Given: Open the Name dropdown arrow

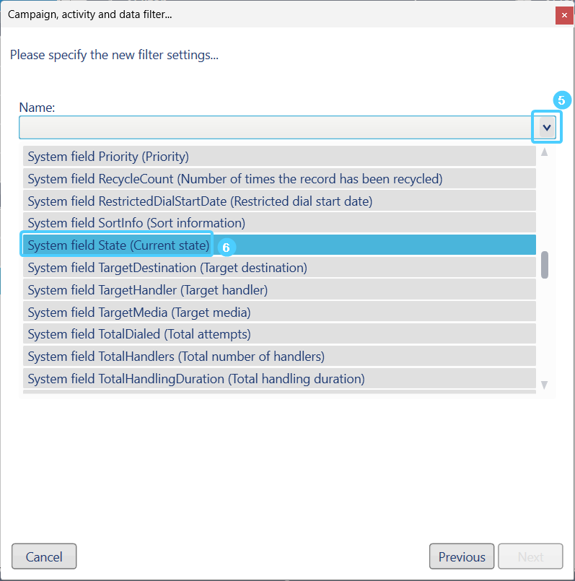Looking at the screenshot, I should [x=547, y=128].
